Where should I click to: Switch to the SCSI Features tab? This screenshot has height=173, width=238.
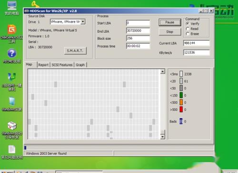pos(62,65)
